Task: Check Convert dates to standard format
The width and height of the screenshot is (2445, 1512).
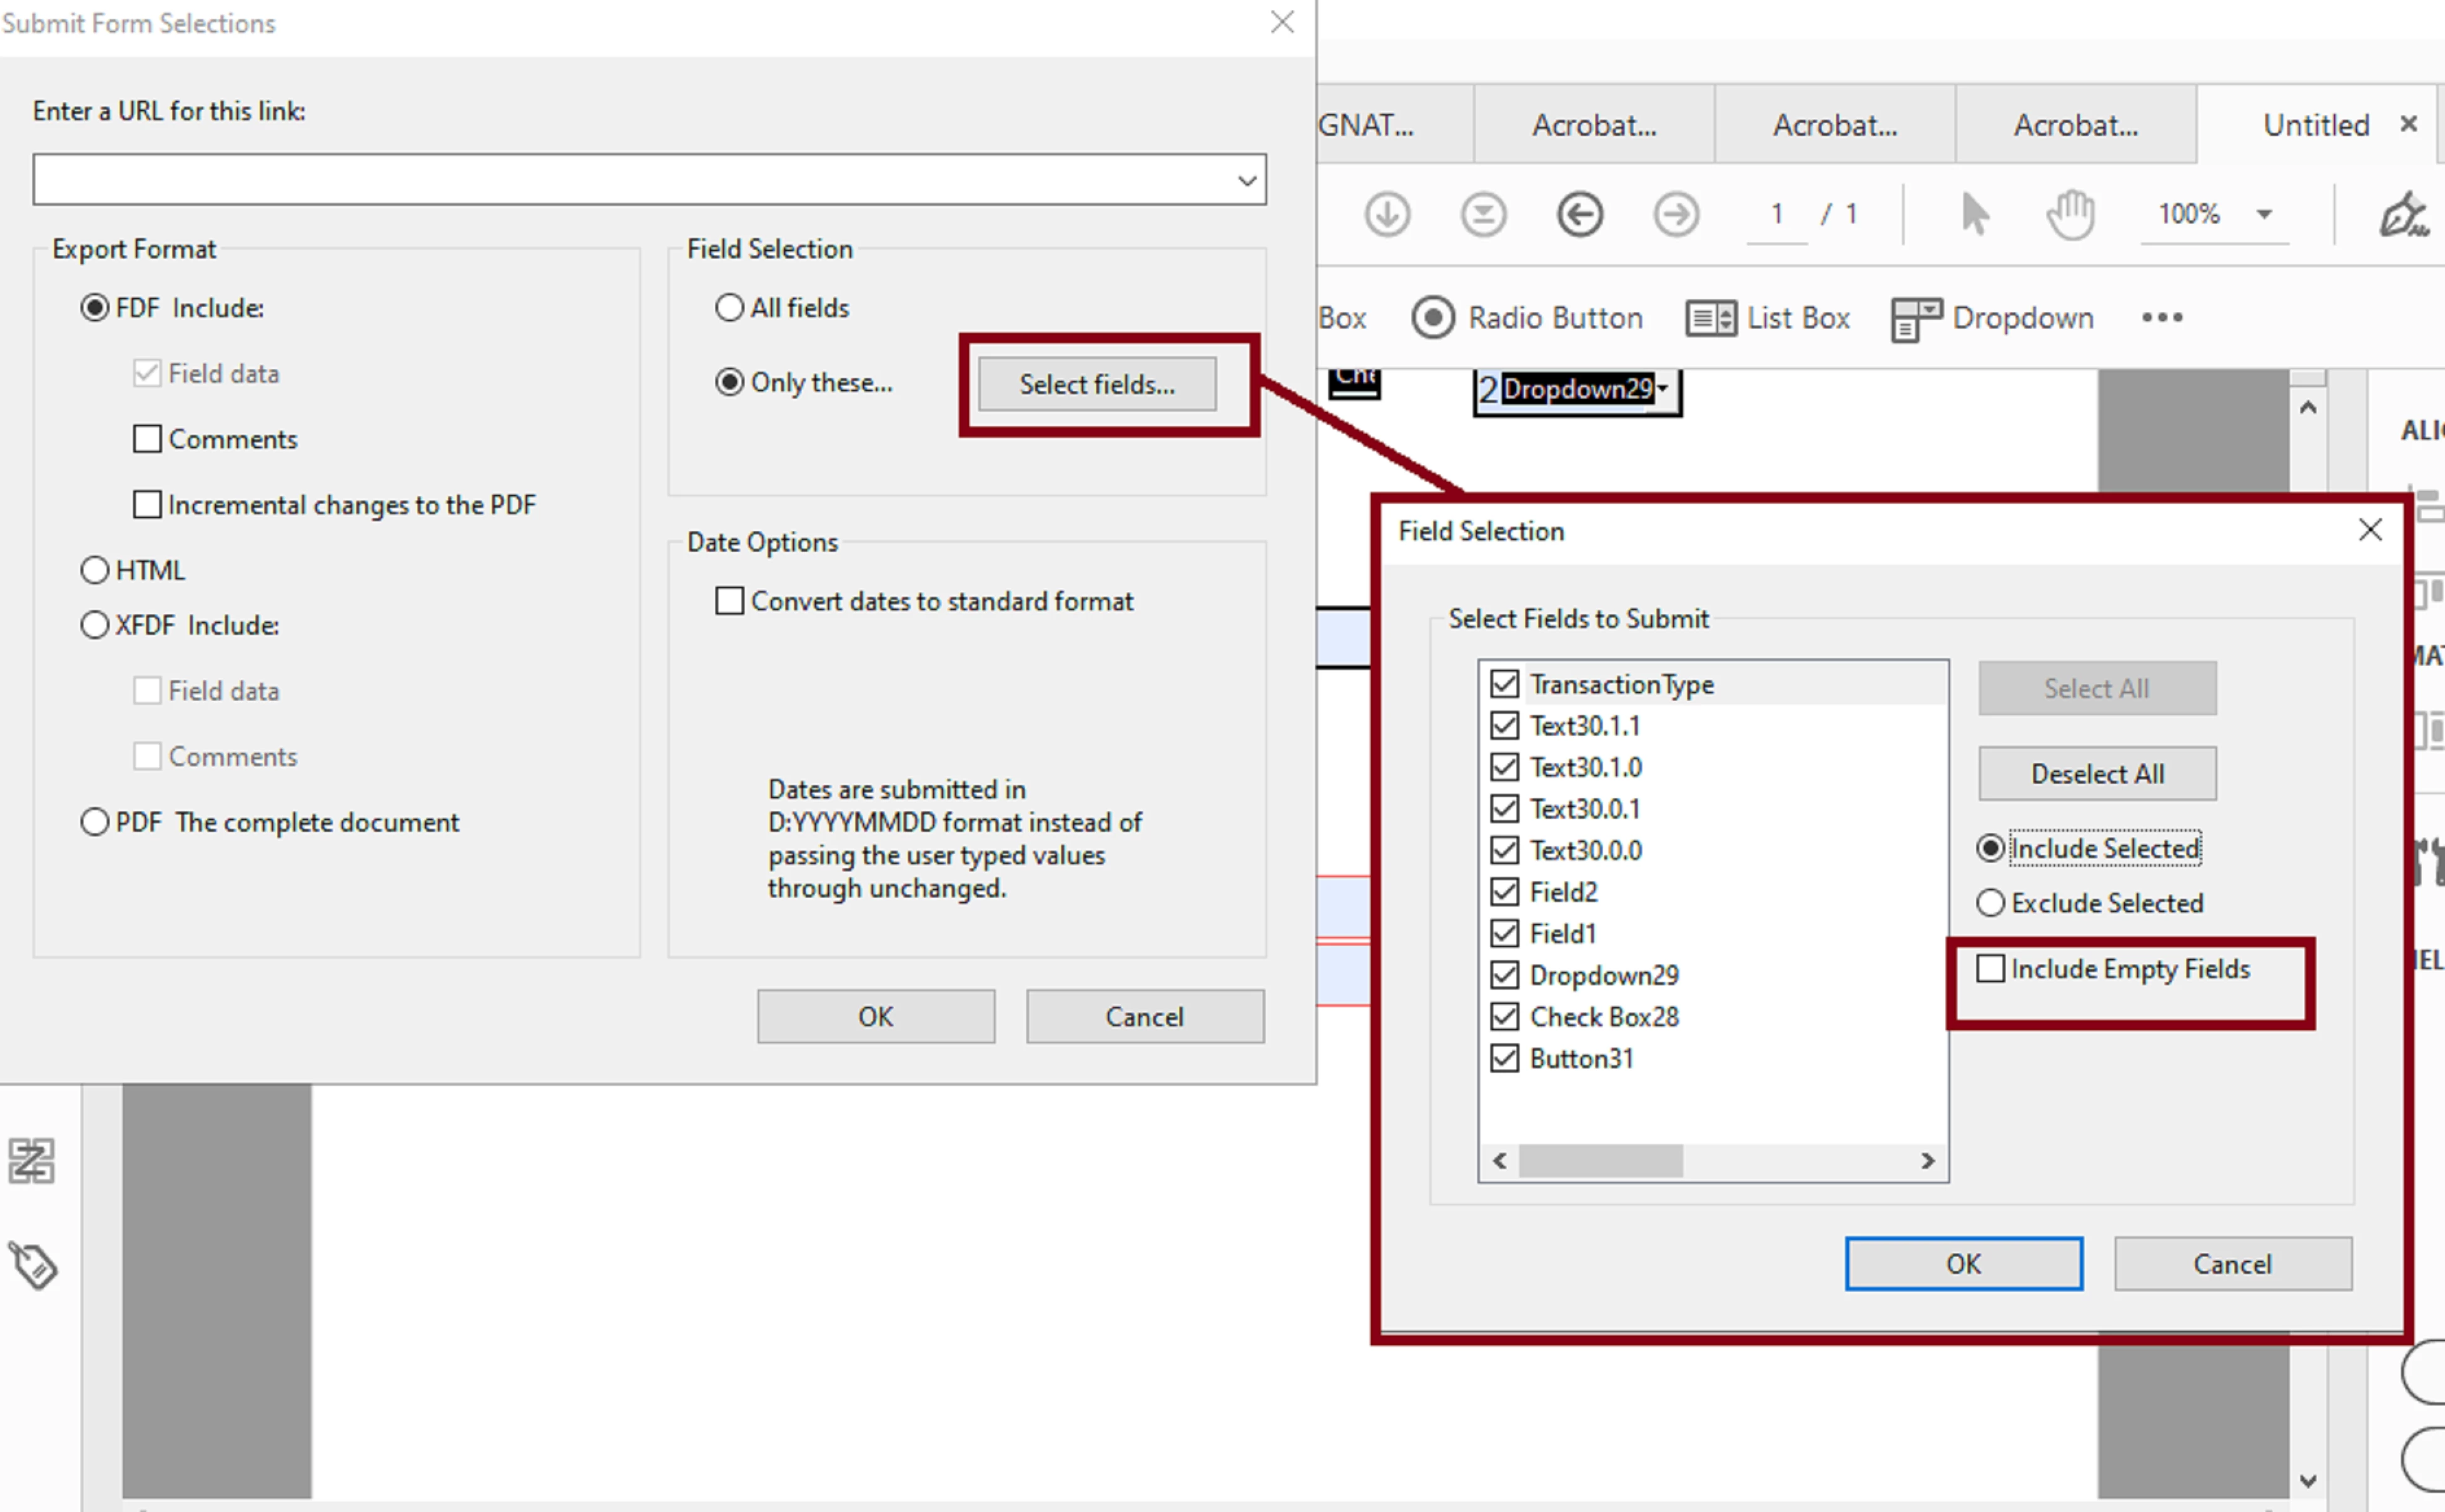Action: tap(730, 601)
